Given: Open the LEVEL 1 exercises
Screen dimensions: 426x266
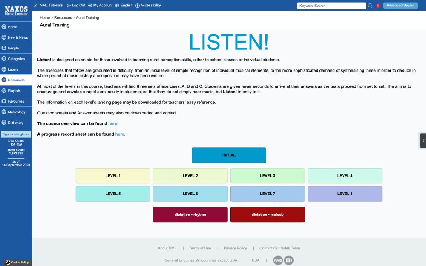Looking at the screenshot, I should [x=113, y=176].
